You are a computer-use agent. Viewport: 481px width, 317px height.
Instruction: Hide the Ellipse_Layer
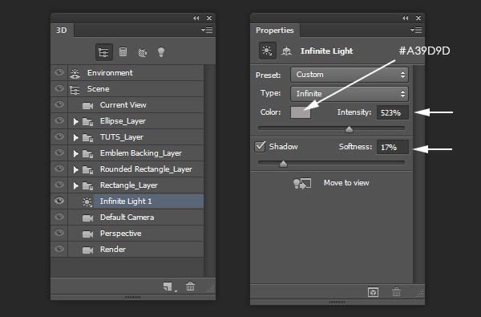59,120
